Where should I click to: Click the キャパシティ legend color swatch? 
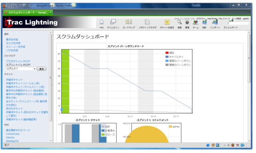coord(167,57)
